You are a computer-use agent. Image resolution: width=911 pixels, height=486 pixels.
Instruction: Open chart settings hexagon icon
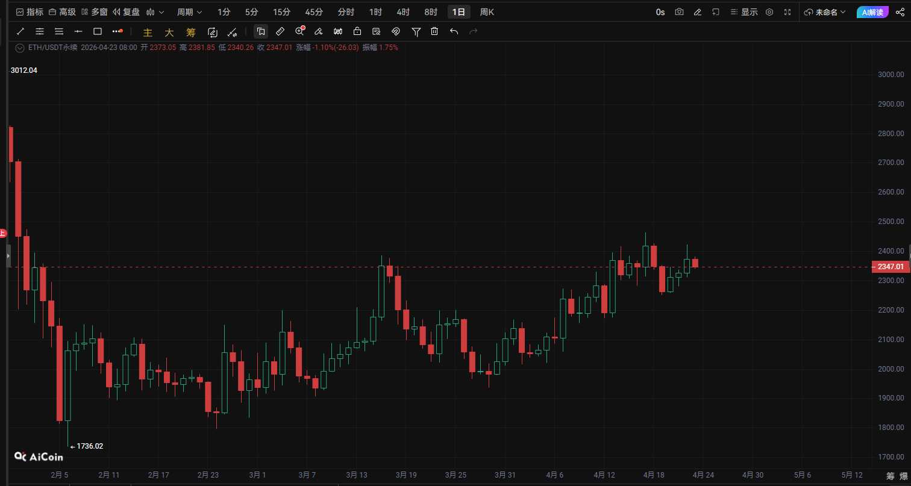coord(769,12)
